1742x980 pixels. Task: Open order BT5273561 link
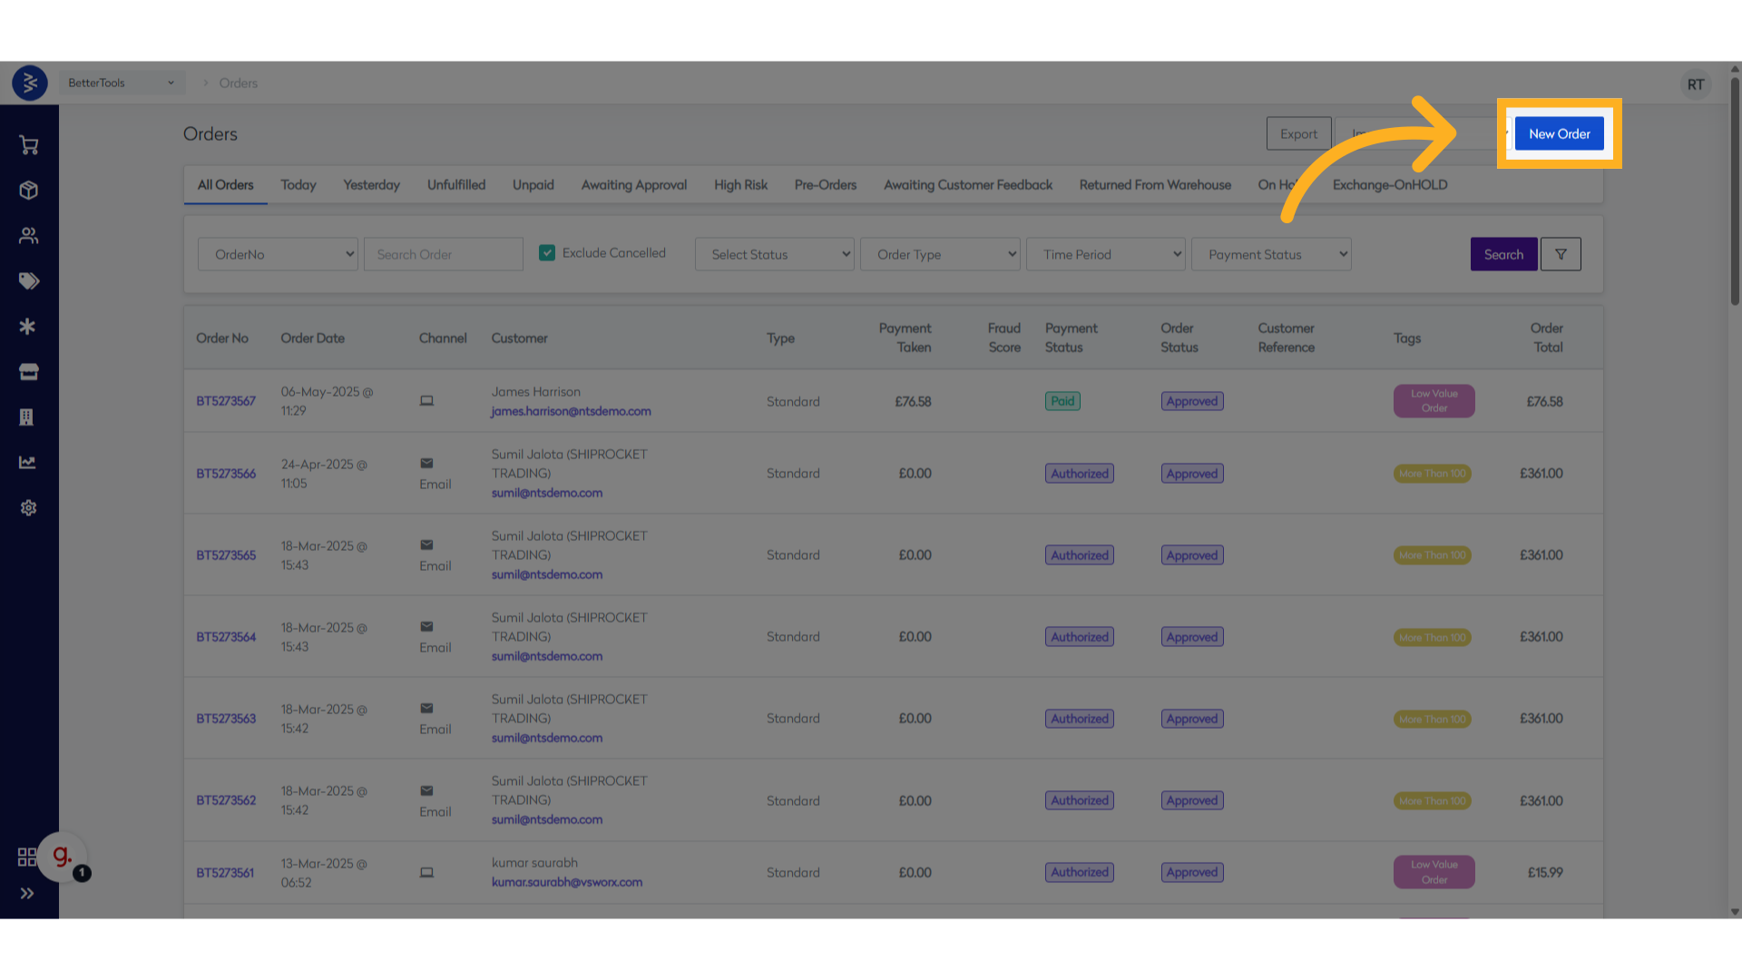225,872
